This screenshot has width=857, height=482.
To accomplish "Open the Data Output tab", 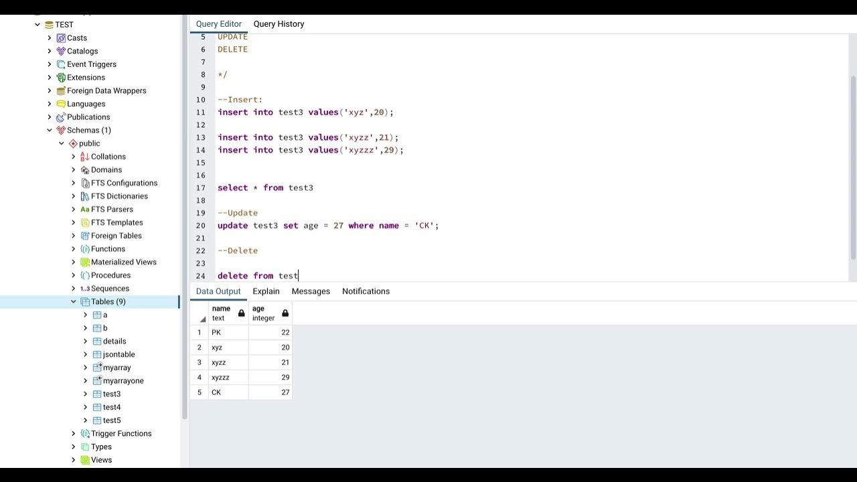I will click(218, 291).
